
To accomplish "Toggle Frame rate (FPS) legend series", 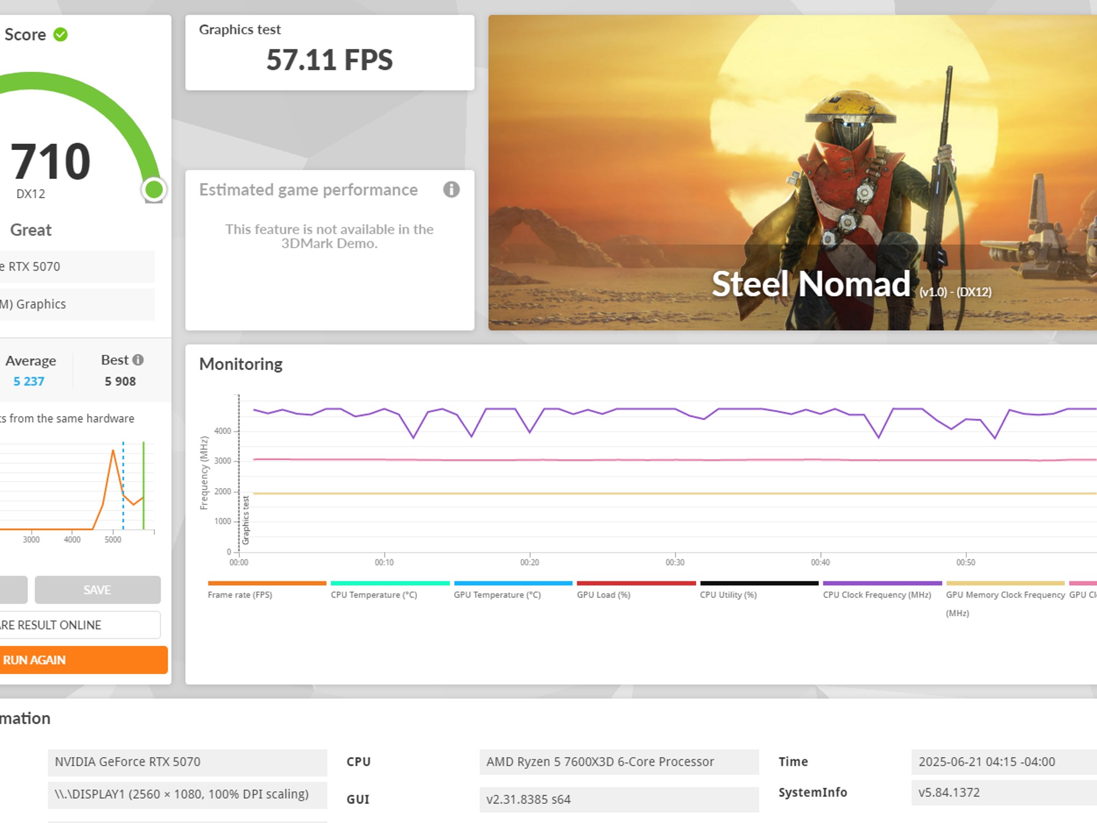I will (240, 594).
